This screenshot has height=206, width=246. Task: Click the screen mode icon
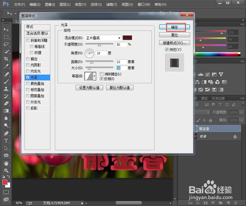[6, 199]
